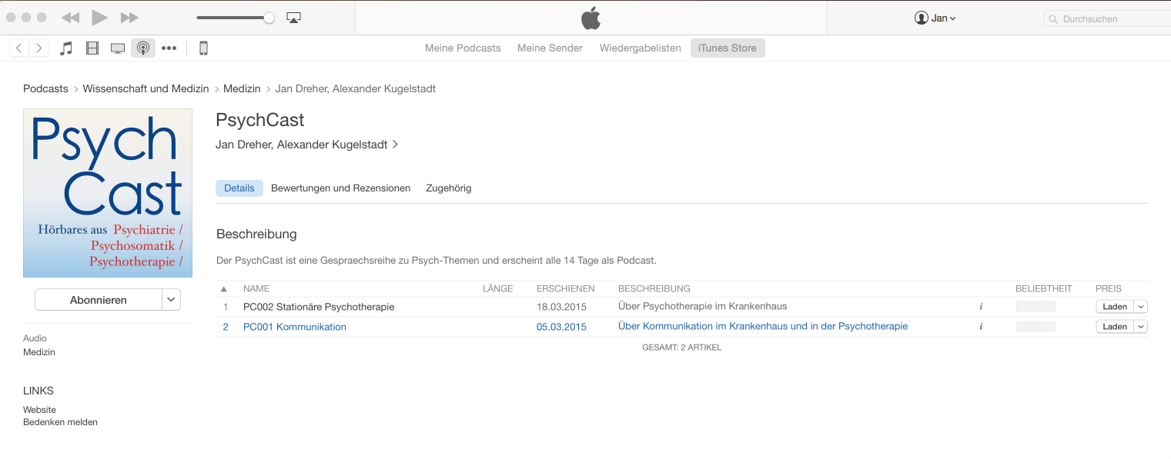Select the TV Shows icon
Image resolution: width=1171 pixels, height=459 pixels.
pyautogui.click(x=118, y=48)
